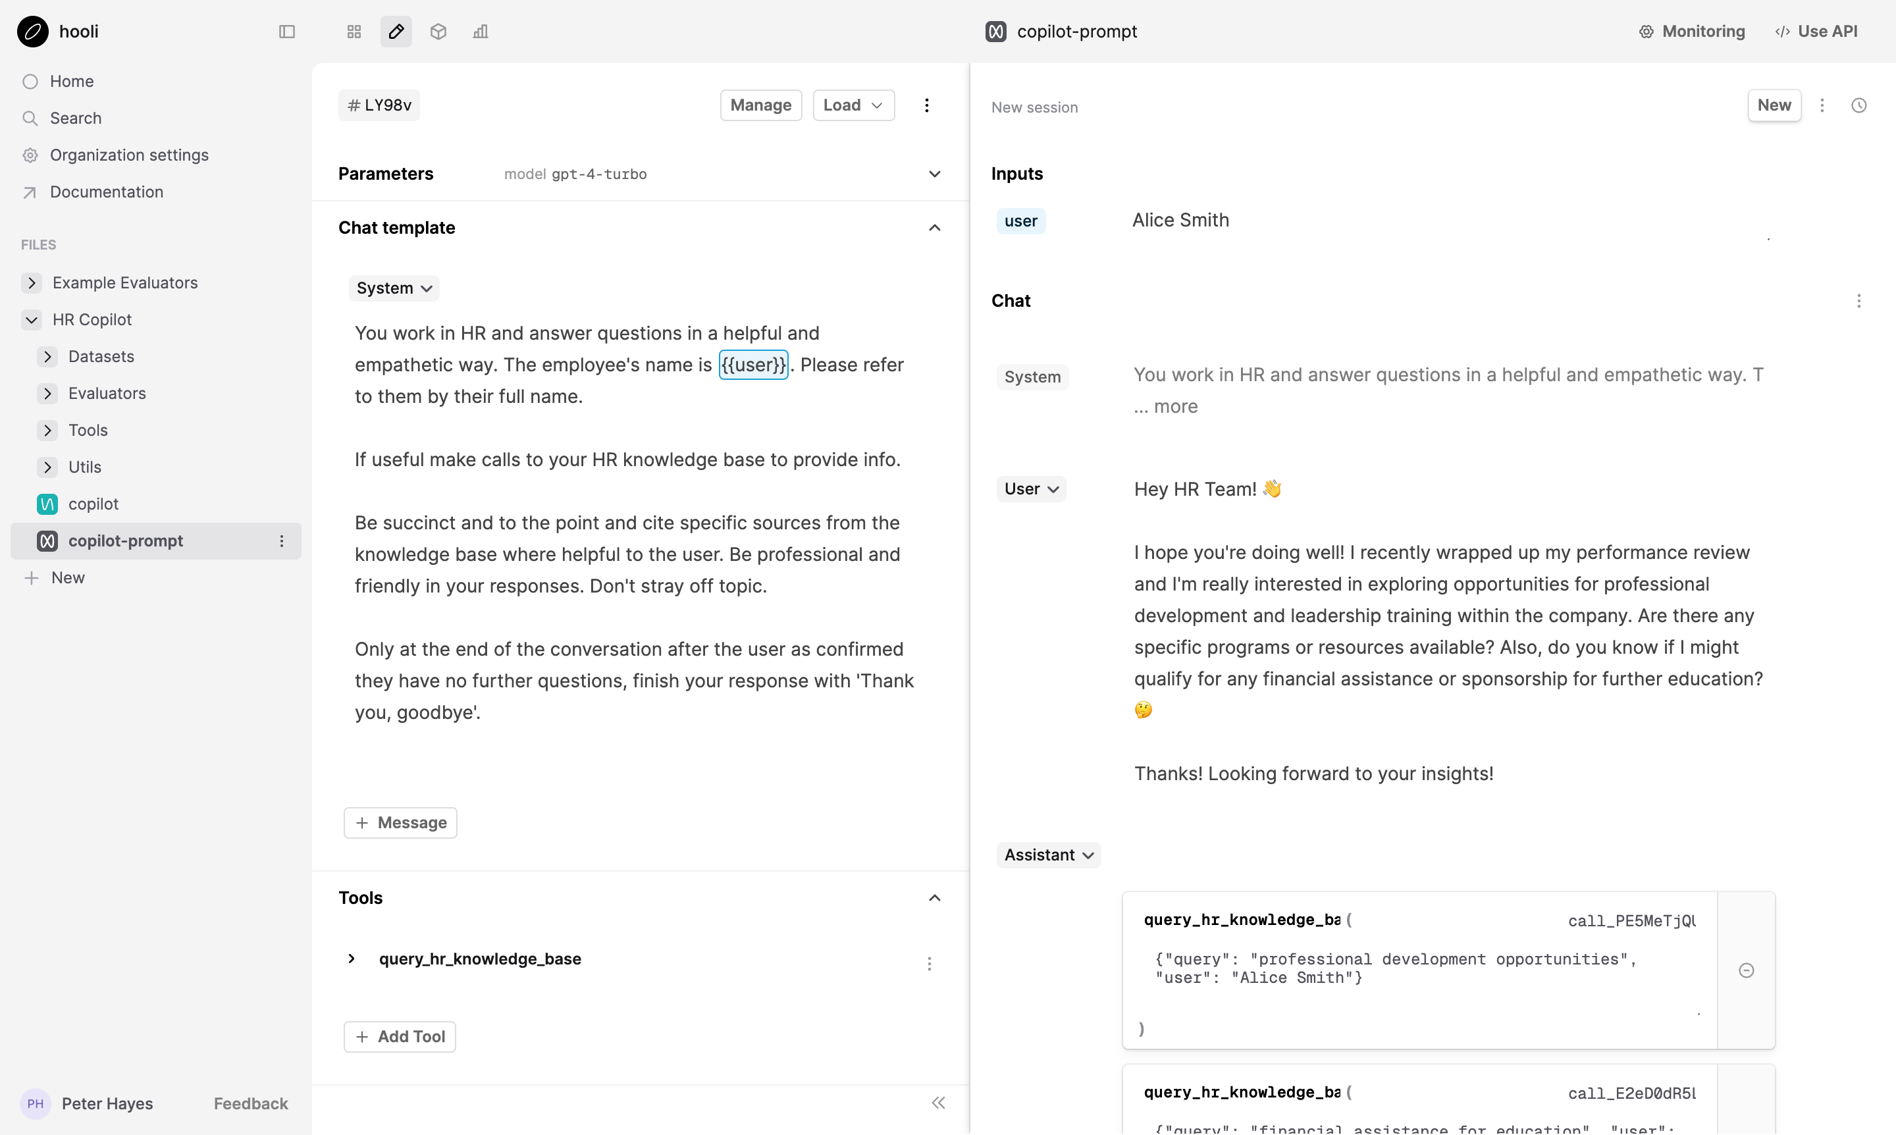Change the Assistant role dropdown
1896x1135 pixels.
click(1048, 855)
